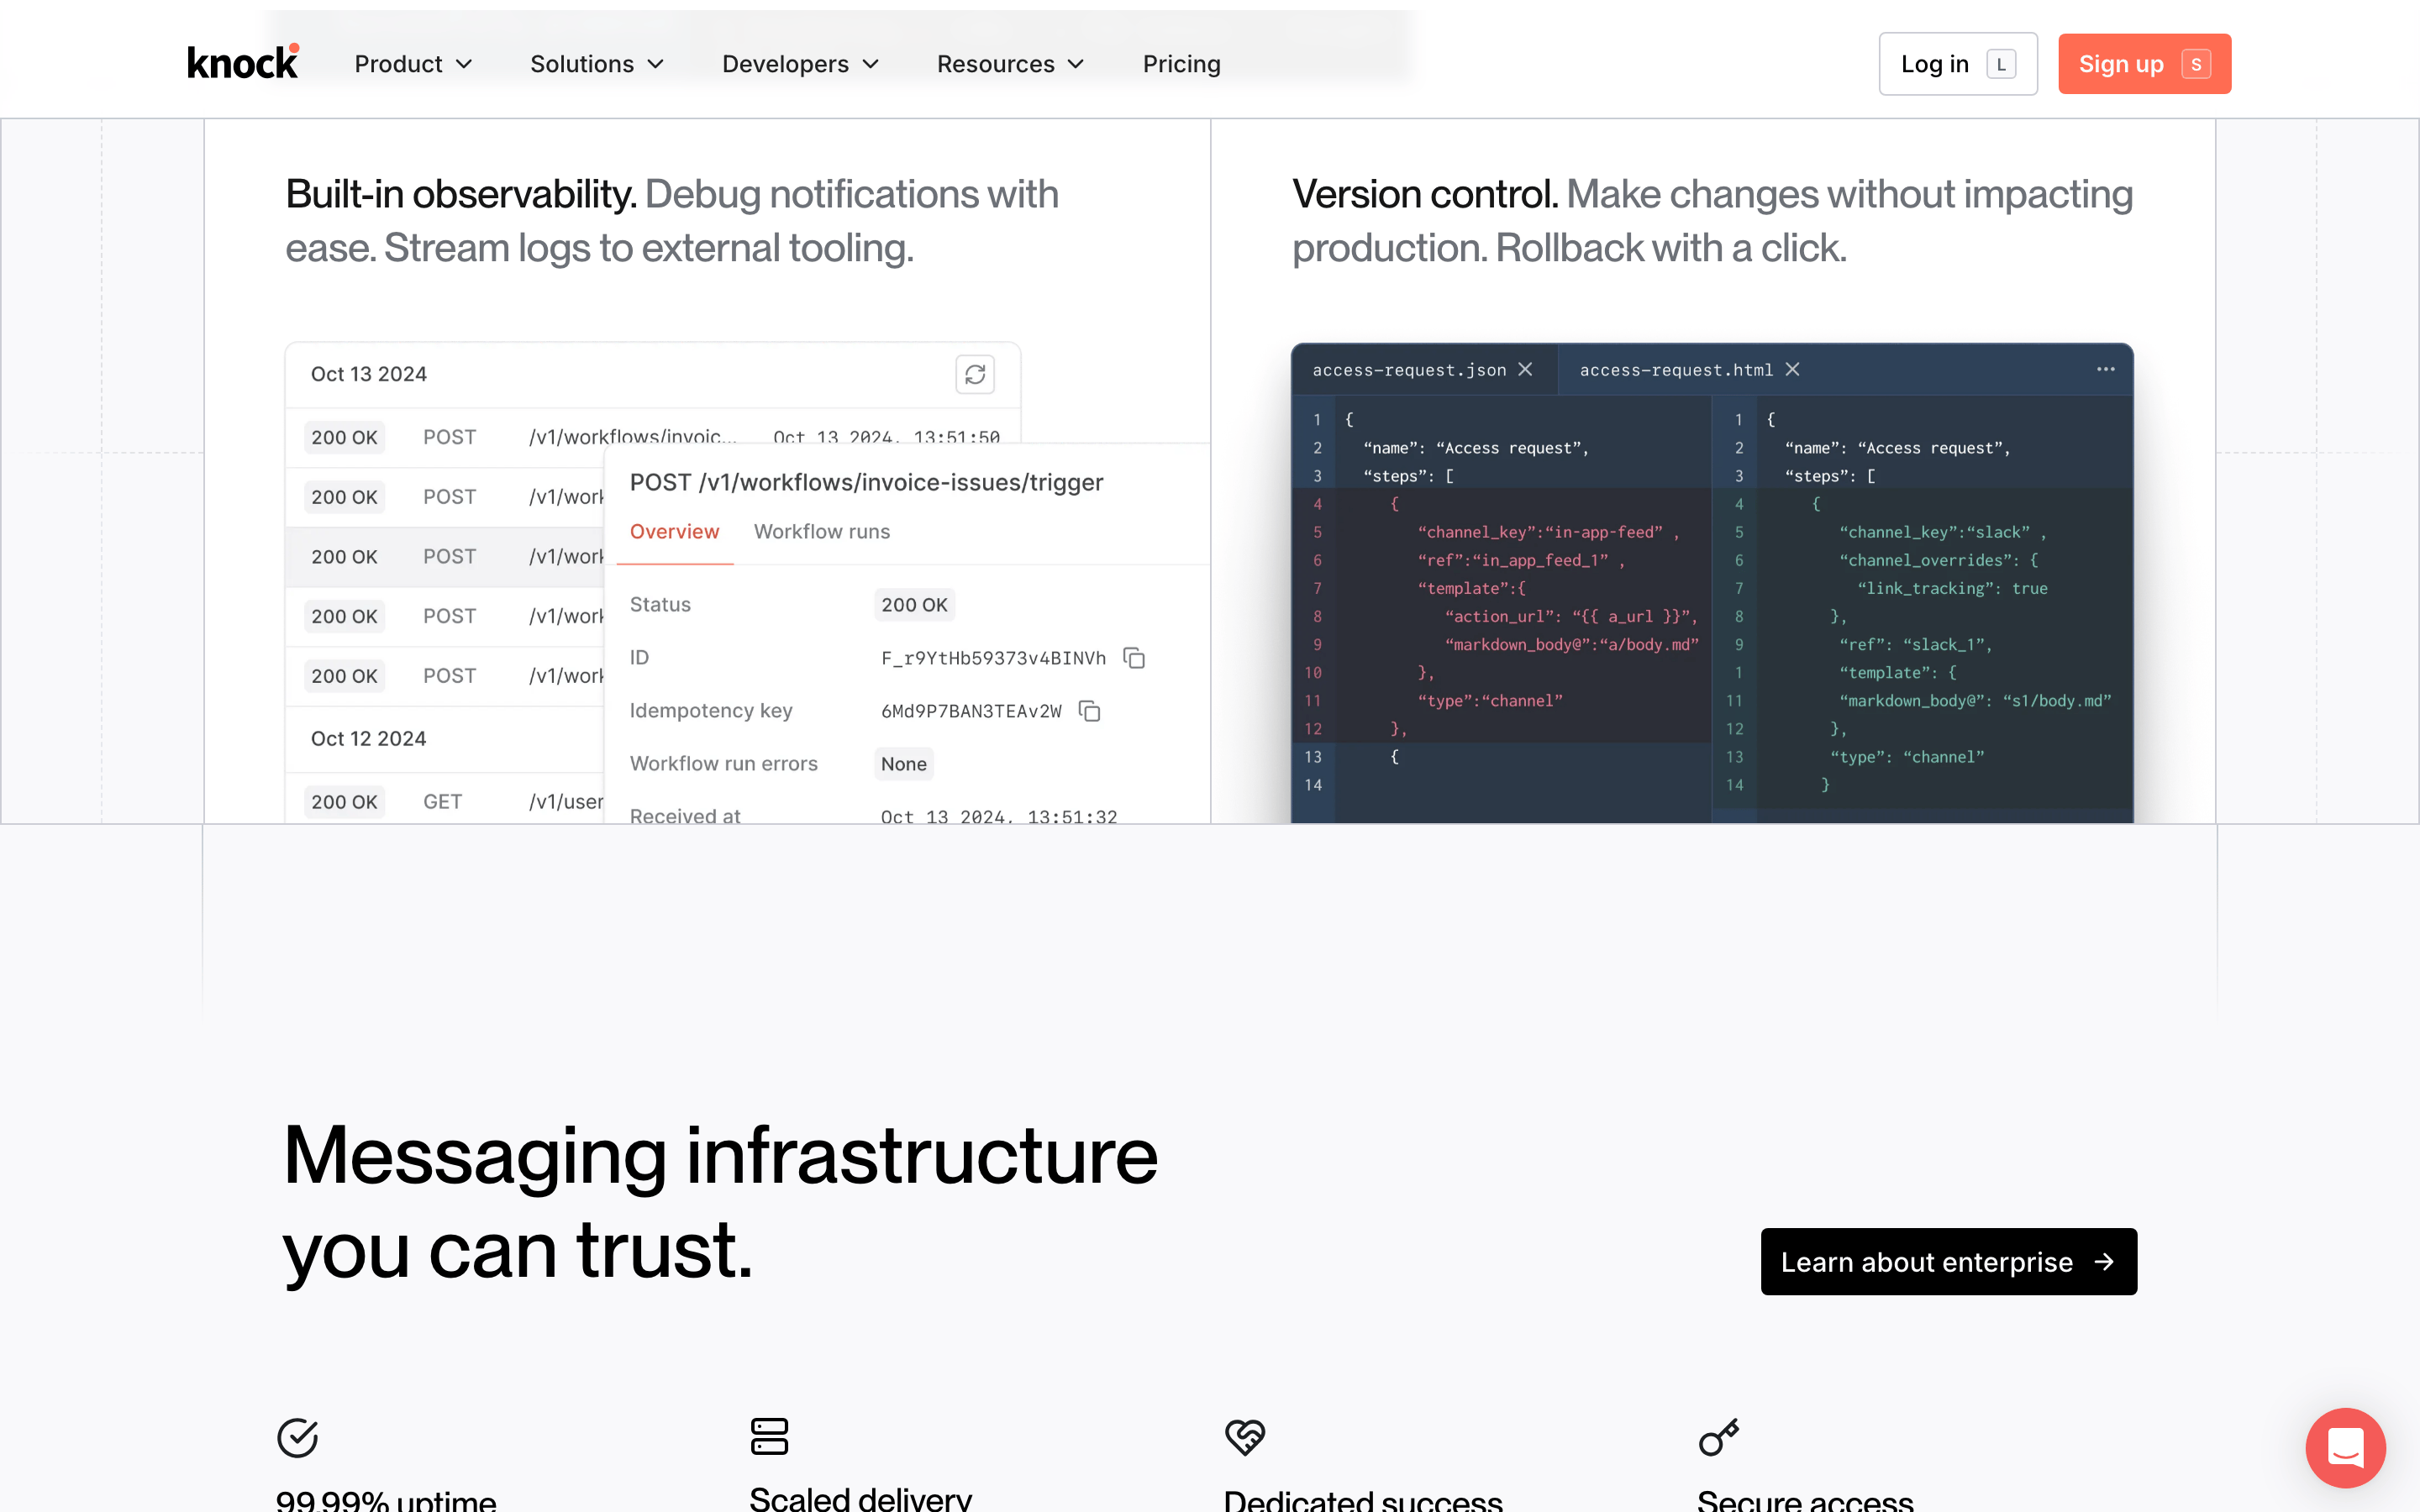Click the Knock logo
Image resolution: width=2420 pixels, height=1512 pixels.
[x=243, y=63]
